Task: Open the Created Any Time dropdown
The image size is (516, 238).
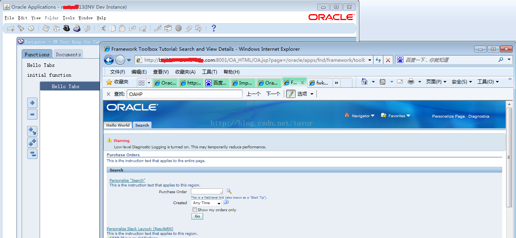Action: 206,203
